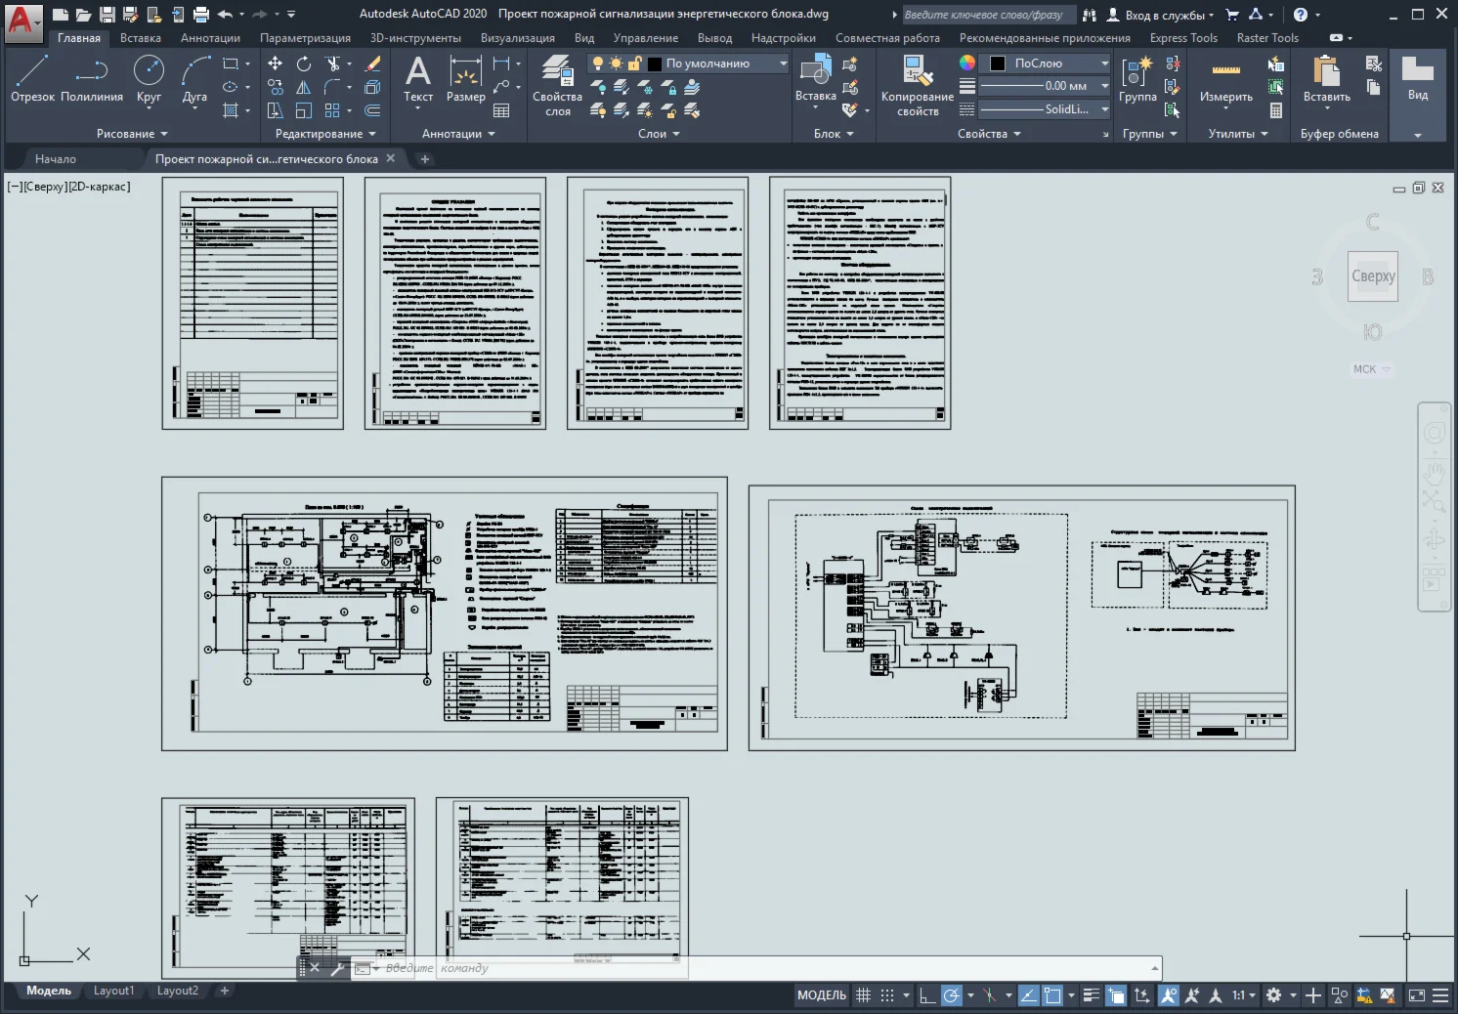Toggle object snap tracking in status bar

1028,995
